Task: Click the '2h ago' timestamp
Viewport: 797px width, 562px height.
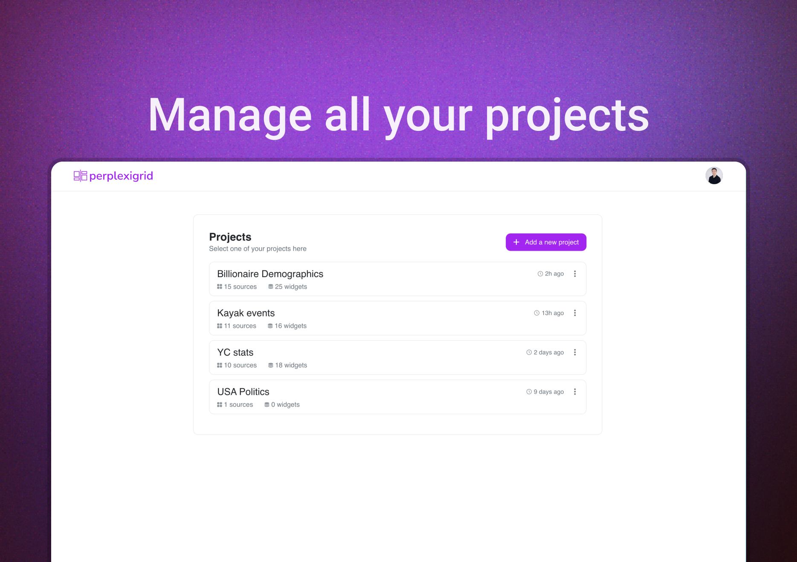Action: (x=554, y=274)
